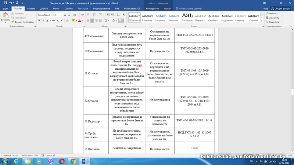This screenshot has height=165, width=294.
Task: Apply the Строгий style
Action: (x=254, y=17)
